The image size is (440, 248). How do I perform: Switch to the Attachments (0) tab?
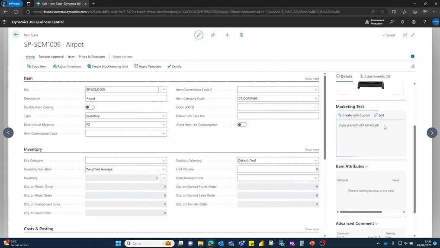point(375,76)
